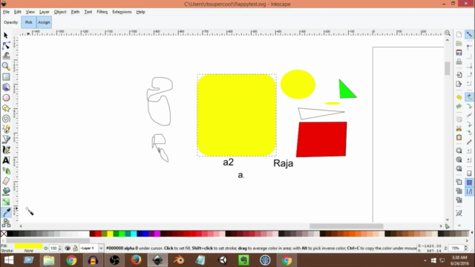475x267 pixels.
Task: Select the Spiral tool
Action: click(x=6, y=119)
